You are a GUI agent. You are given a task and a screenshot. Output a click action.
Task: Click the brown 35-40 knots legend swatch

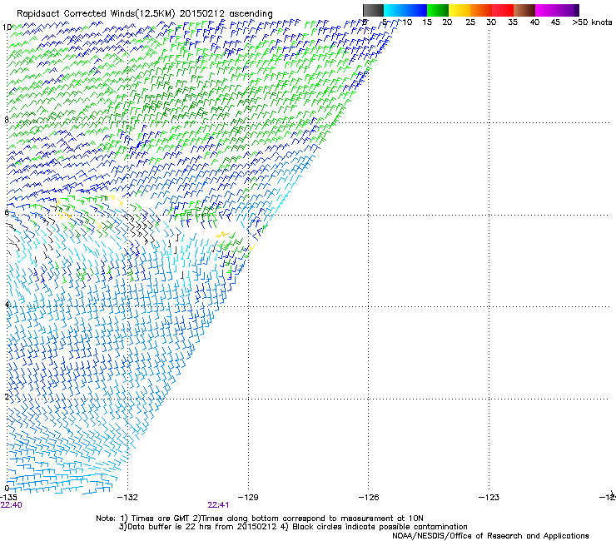pos(524,10)
